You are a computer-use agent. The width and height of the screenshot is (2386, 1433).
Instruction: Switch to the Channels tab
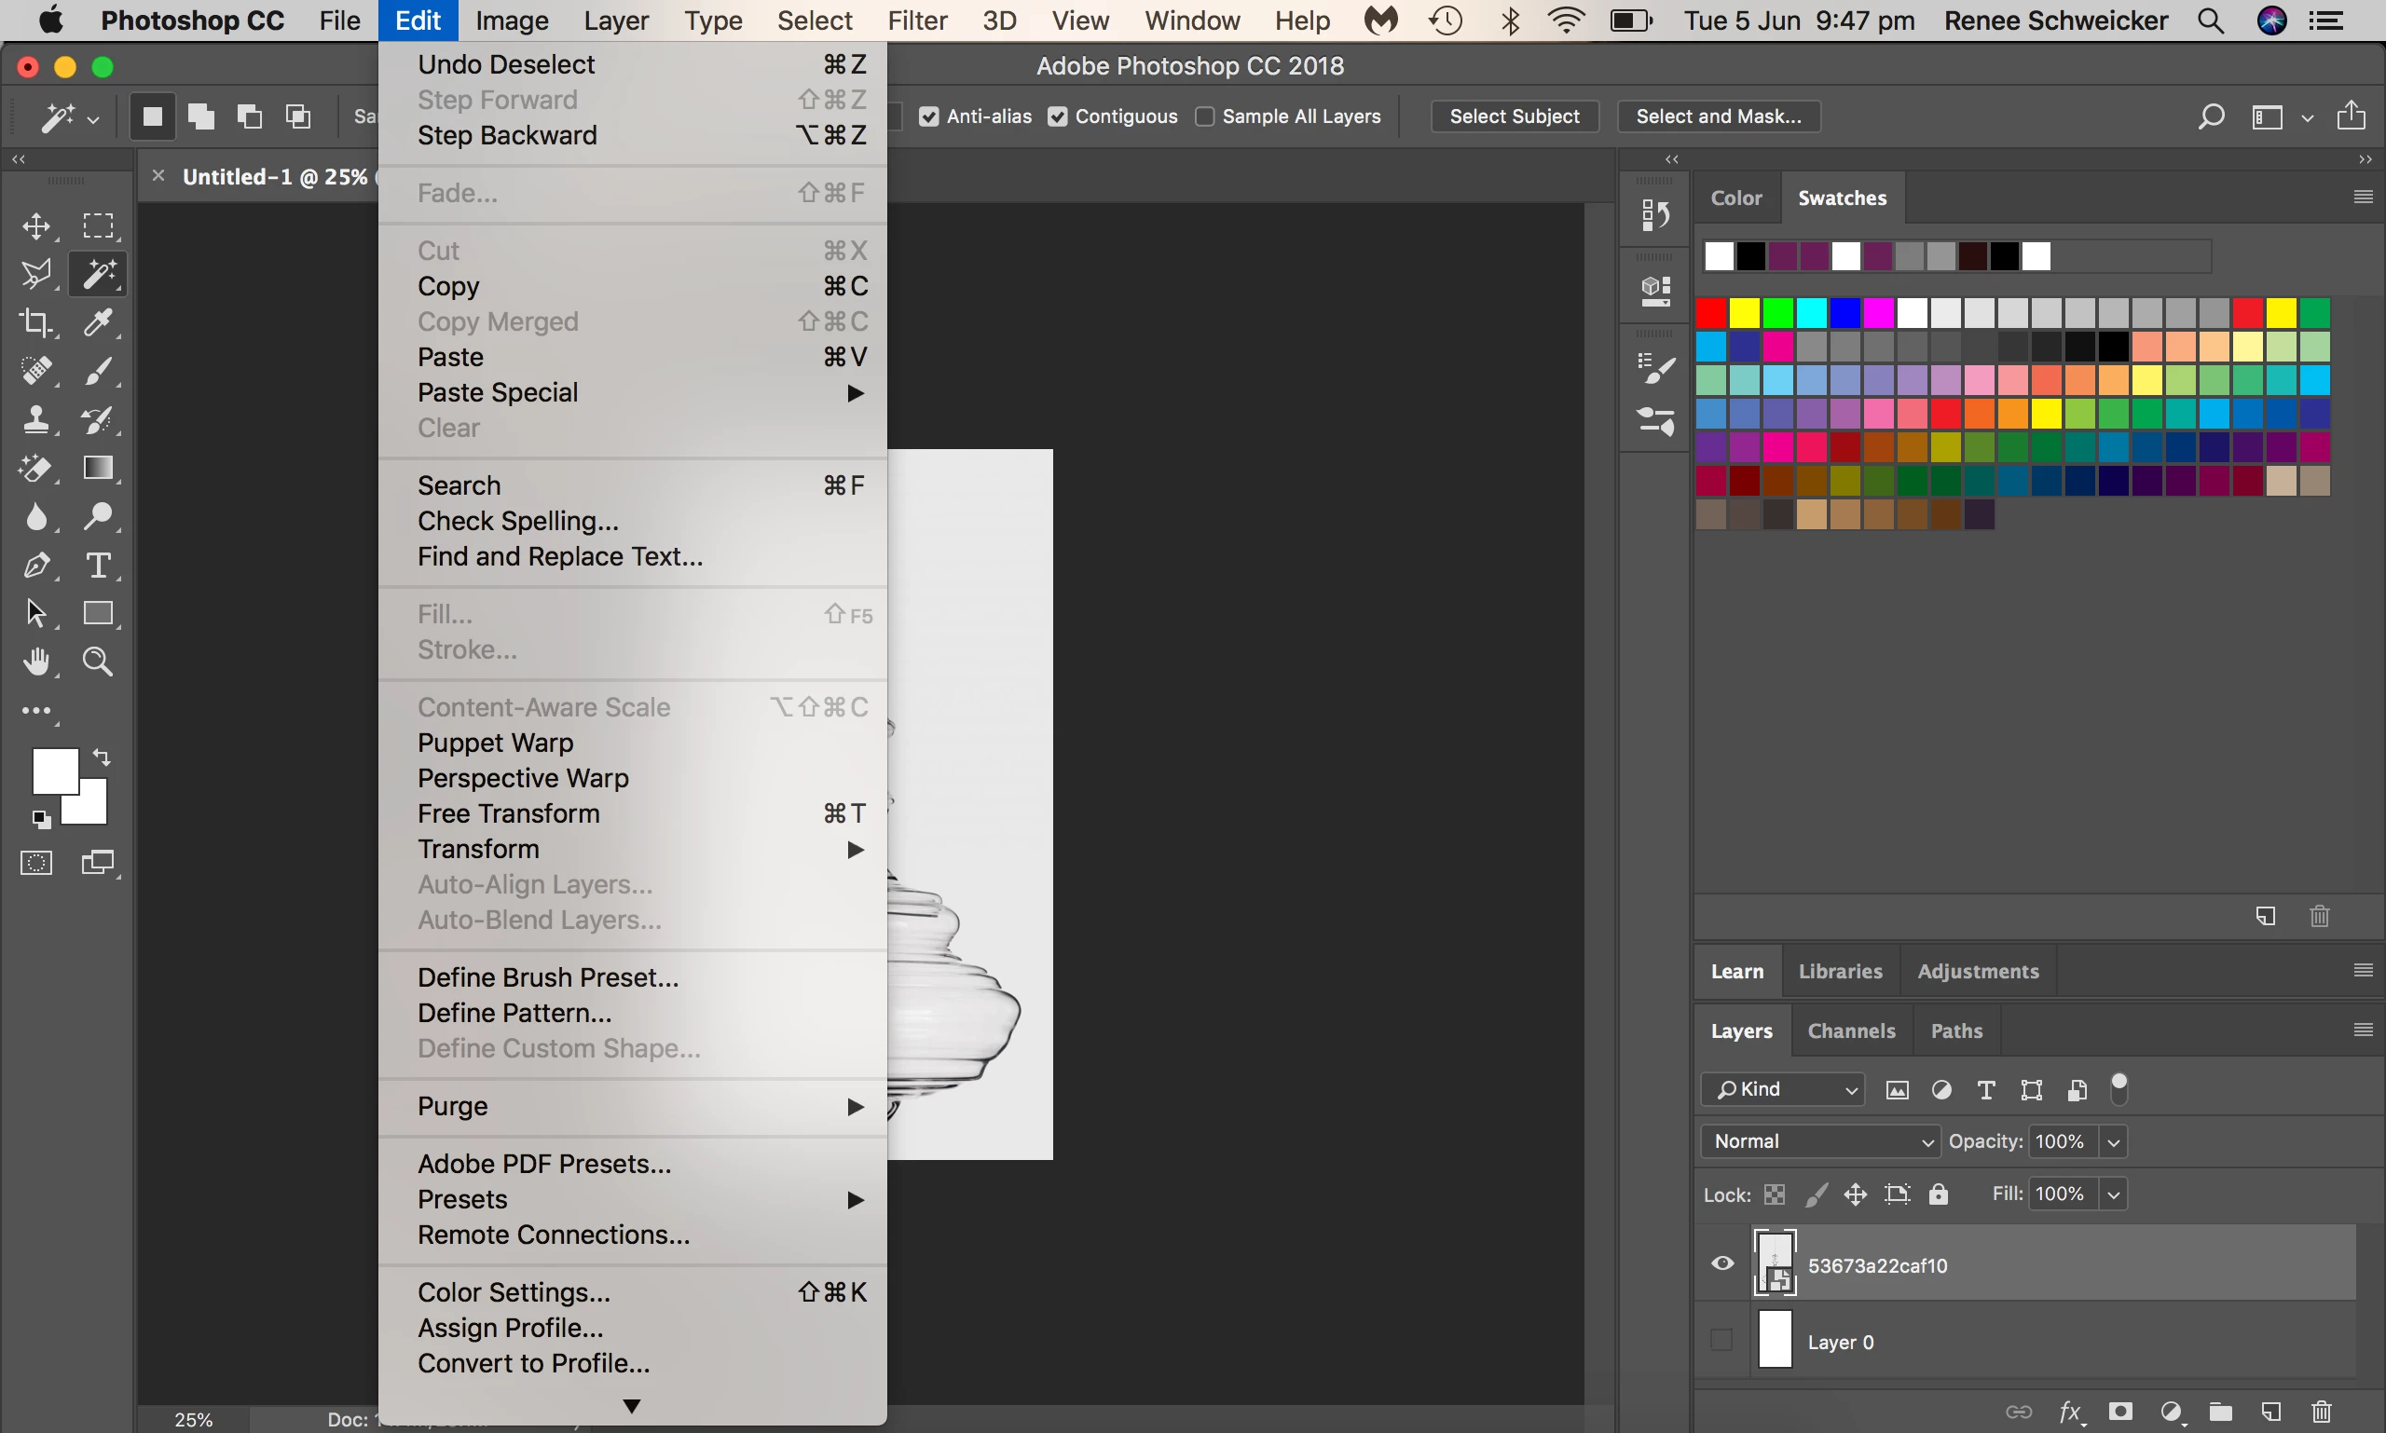1851,1031
